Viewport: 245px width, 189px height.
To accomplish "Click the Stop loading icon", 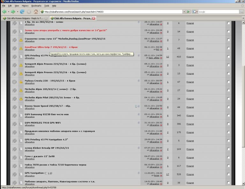I will coord(29,11).
